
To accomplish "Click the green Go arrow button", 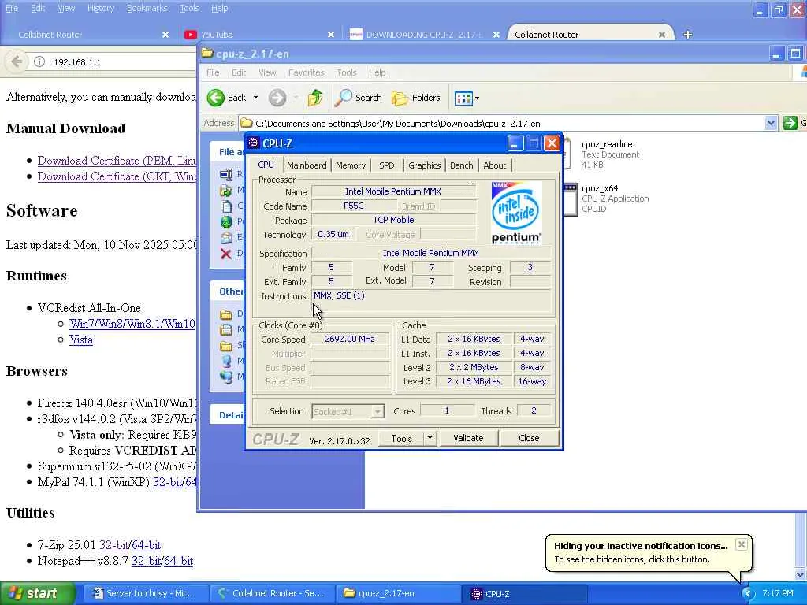I will point(790,123).
